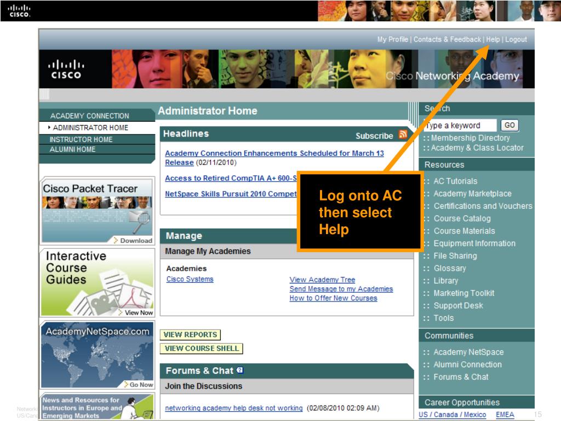The height and width of the screenshot is (421, 561).
Task: Click the VIEW REPORTS button
Action: coord(190,335)
